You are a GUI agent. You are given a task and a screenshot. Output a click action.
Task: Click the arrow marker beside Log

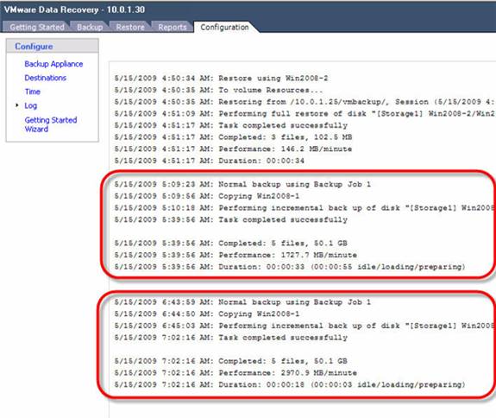(x=17, y=105)
